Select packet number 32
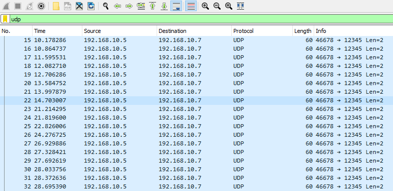 coord(196,186)
